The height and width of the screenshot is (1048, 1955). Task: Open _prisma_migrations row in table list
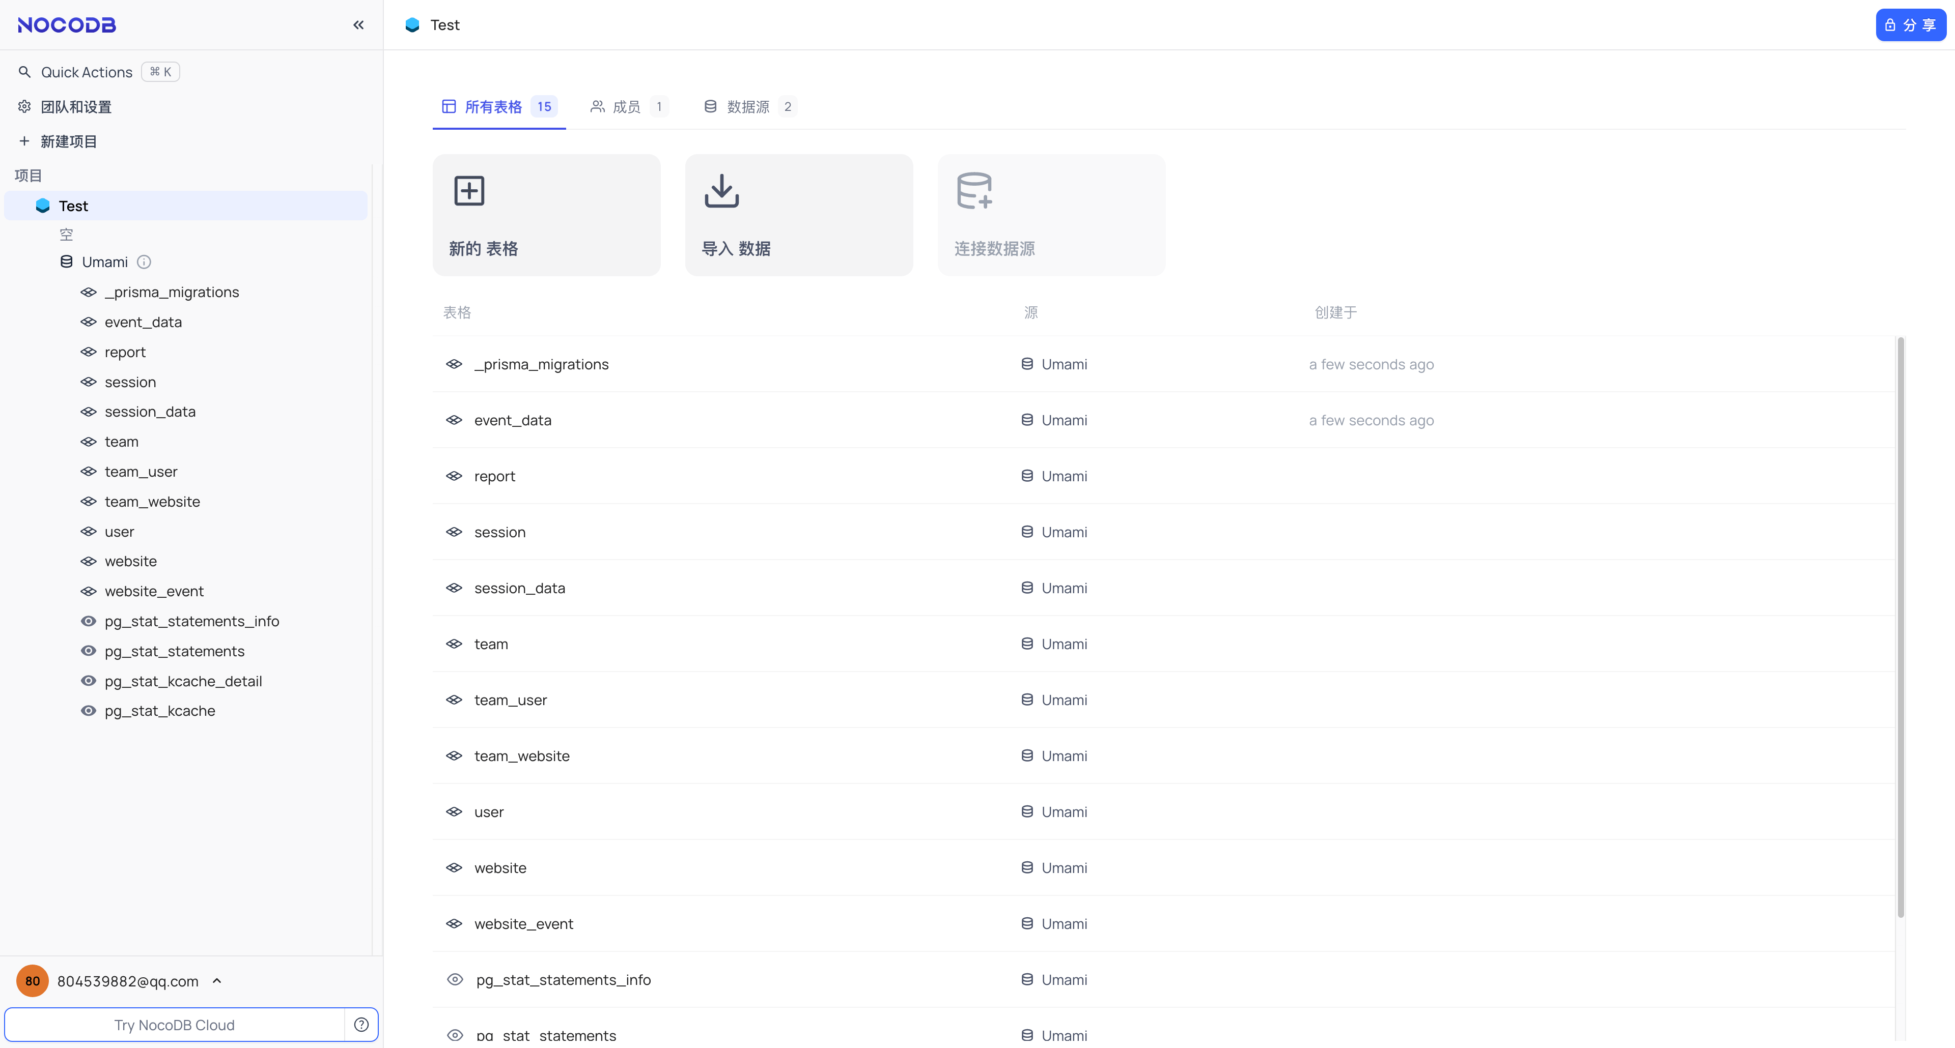click(1163, 364)
